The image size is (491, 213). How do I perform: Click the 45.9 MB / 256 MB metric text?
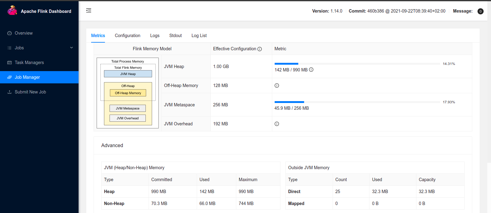pos(292,108)
